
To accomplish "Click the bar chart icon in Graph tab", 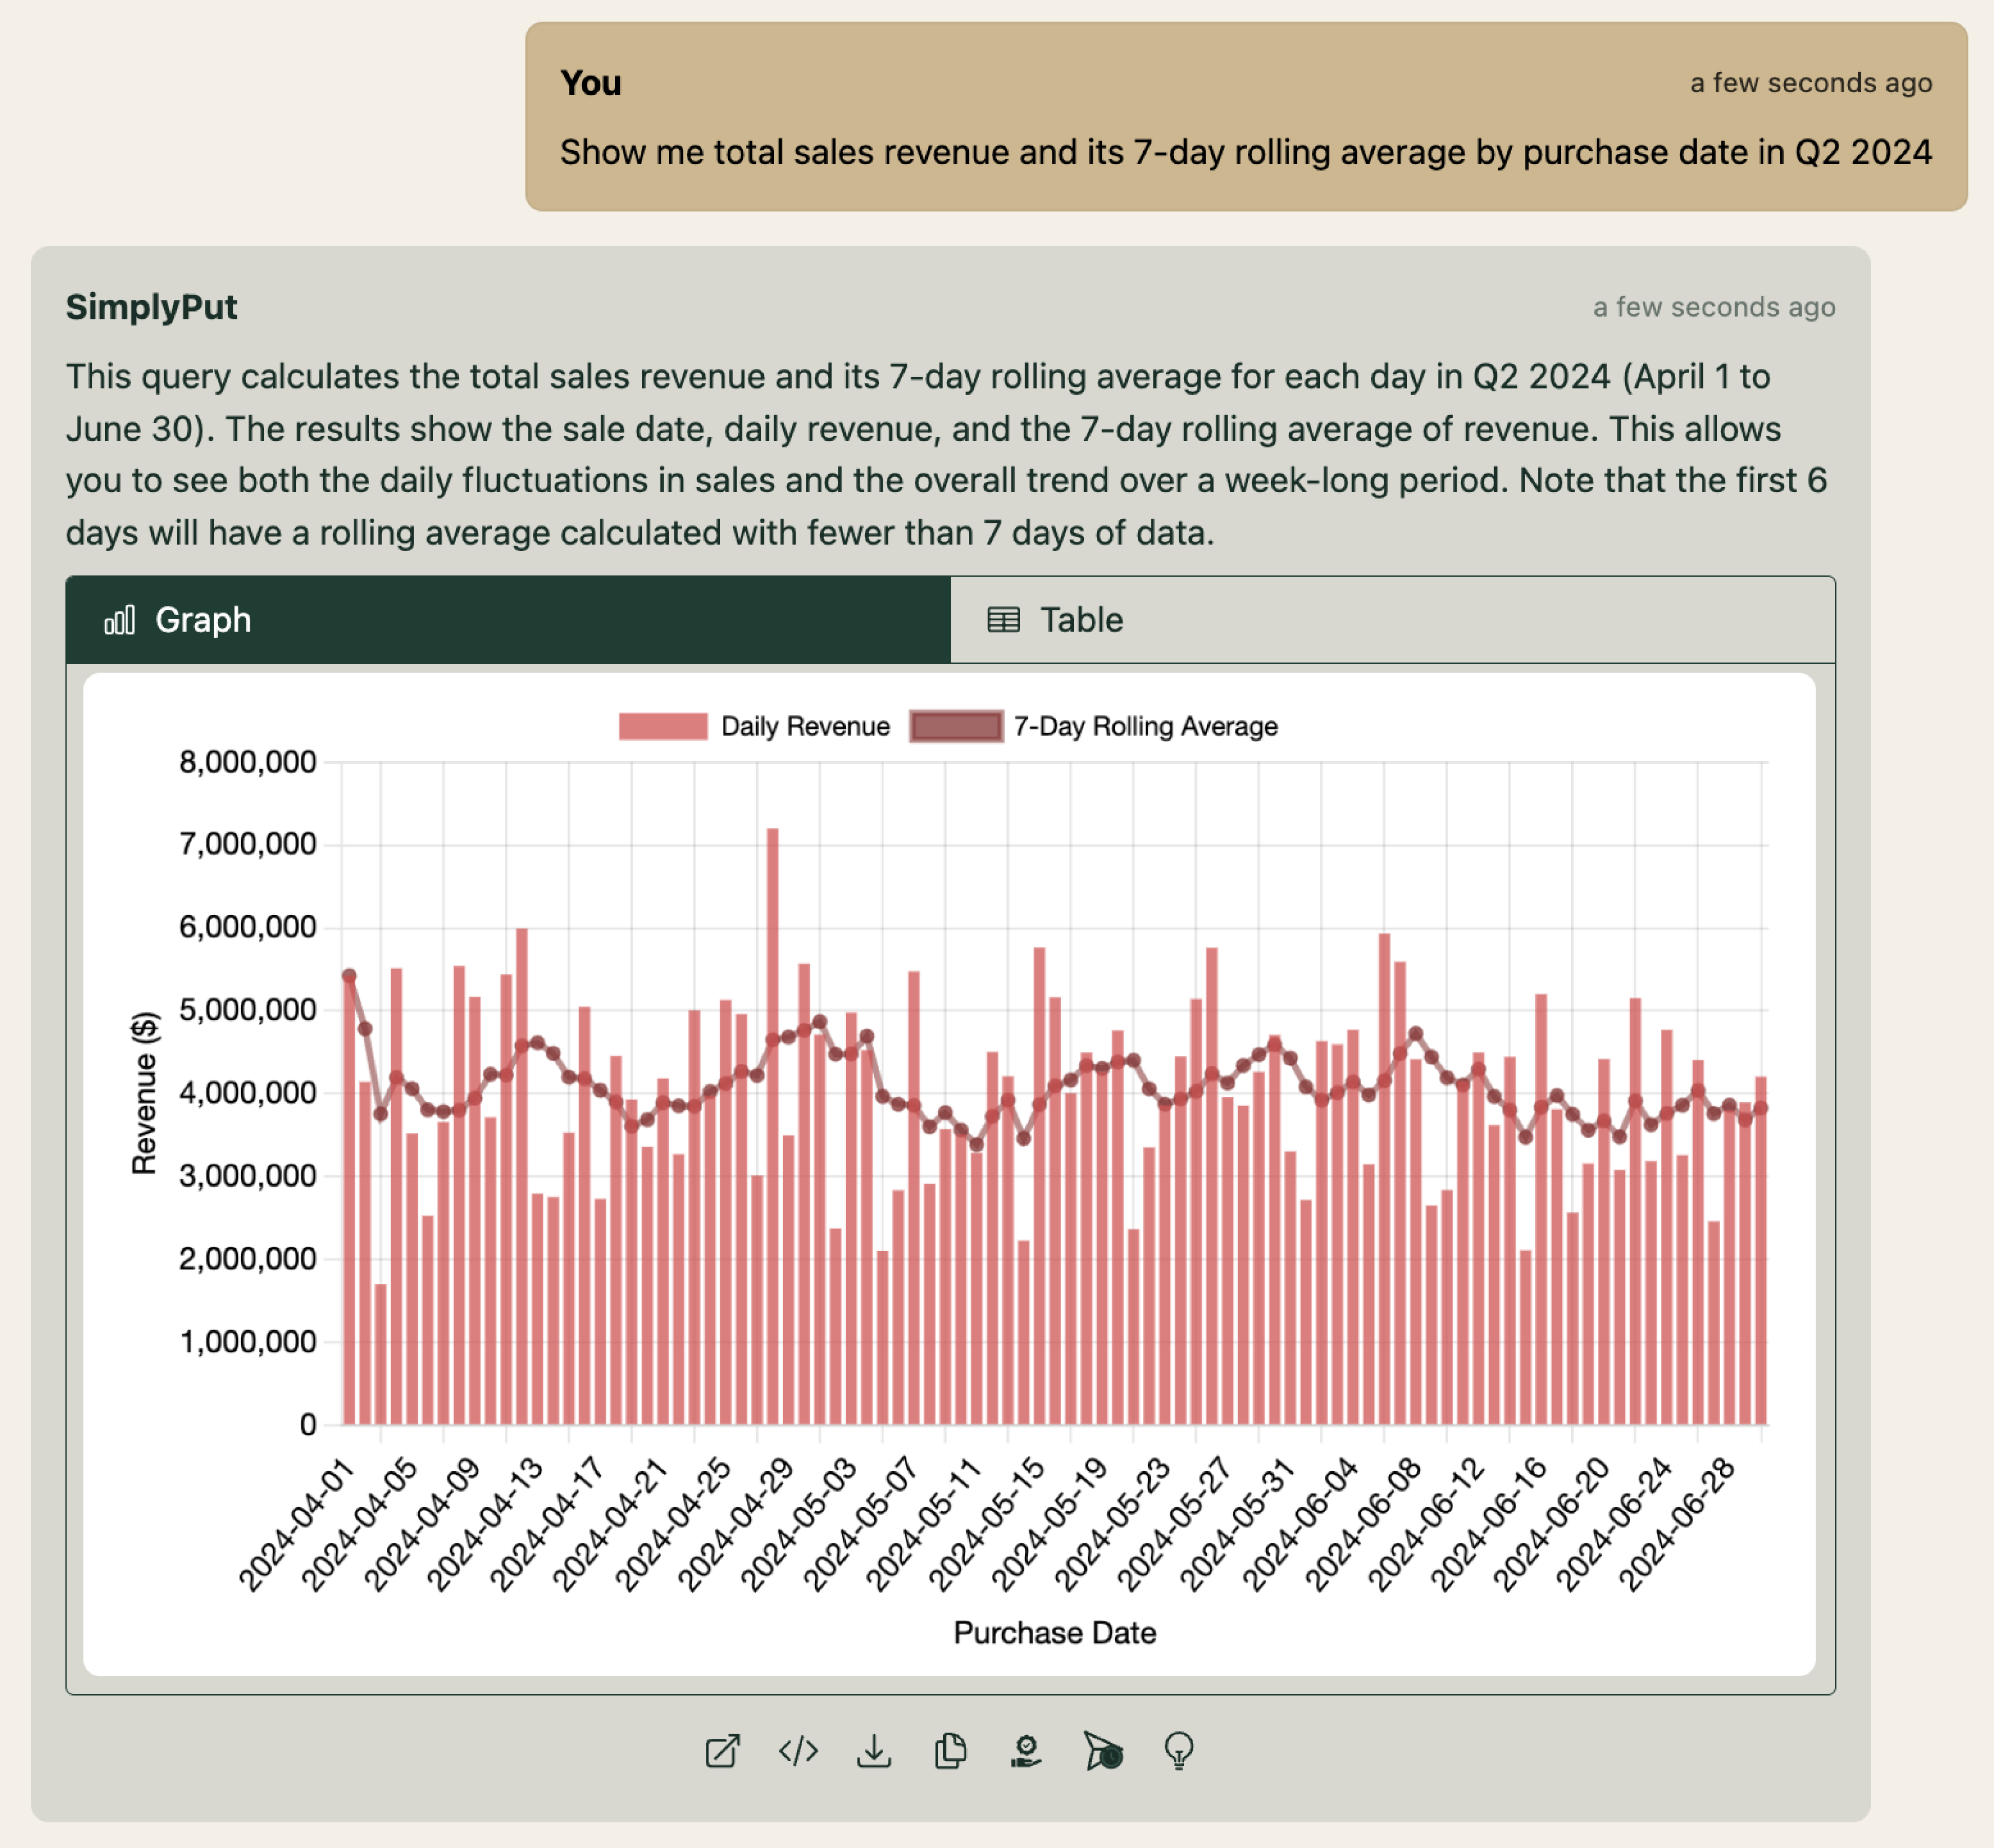I will (119, 620).
